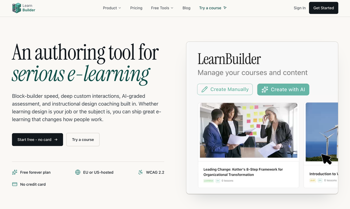Image resolution: width=350 pixels, height=209 pixels.
Task: Click Start free - no card button
Action: 37,140
